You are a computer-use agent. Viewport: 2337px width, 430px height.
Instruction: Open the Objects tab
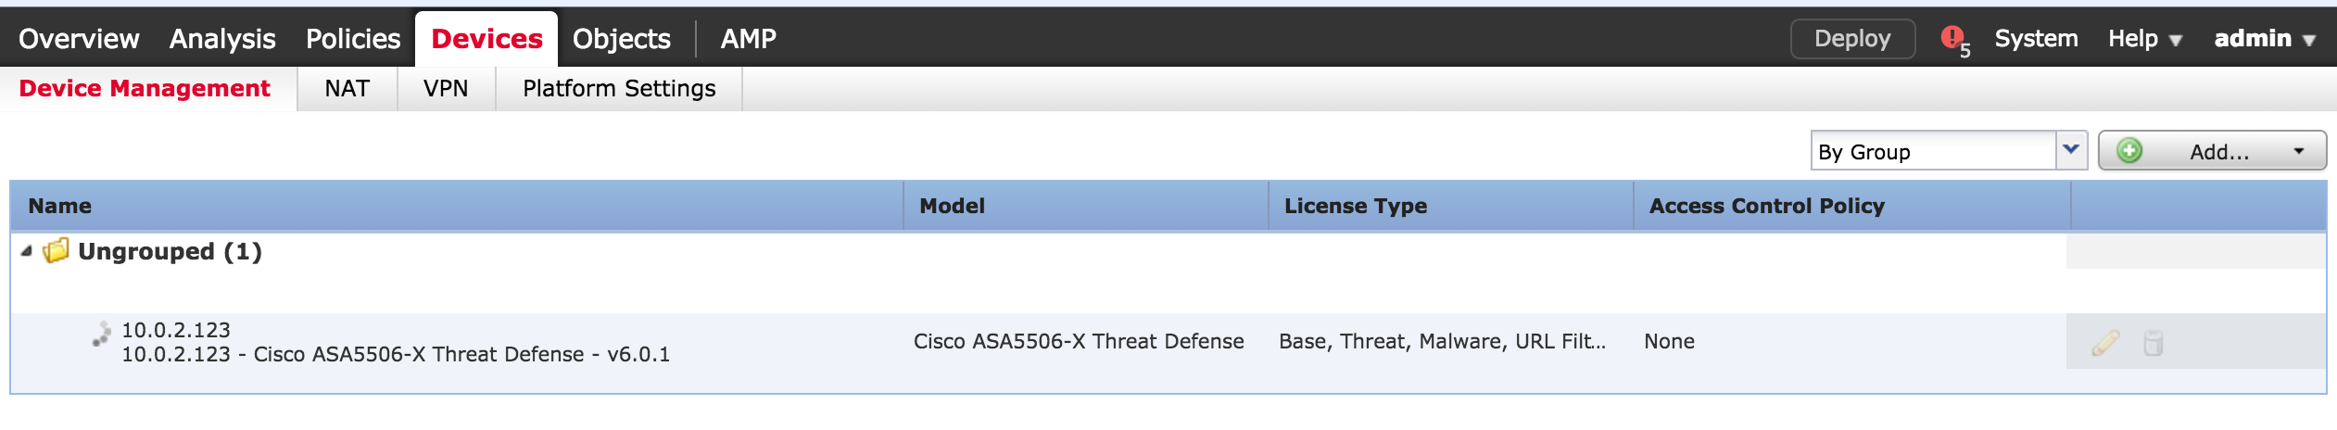point(621,39)
